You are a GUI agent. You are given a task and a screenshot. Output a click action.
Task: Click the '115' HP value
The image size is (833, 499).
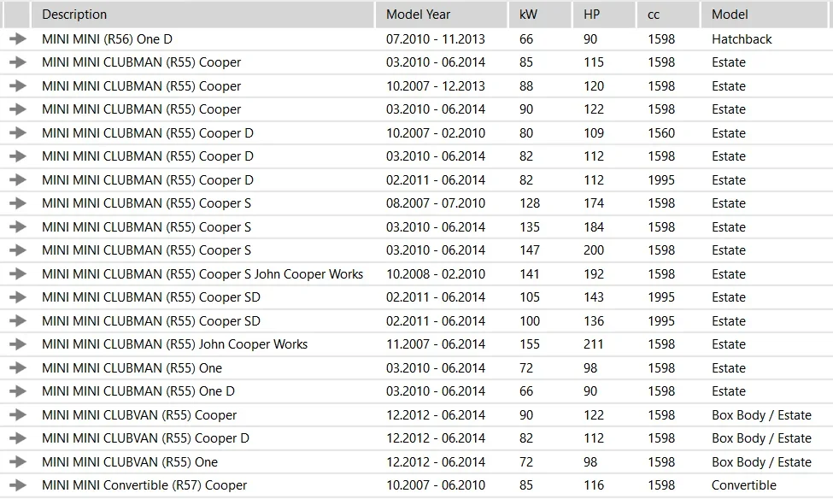[x=594, y=62]
